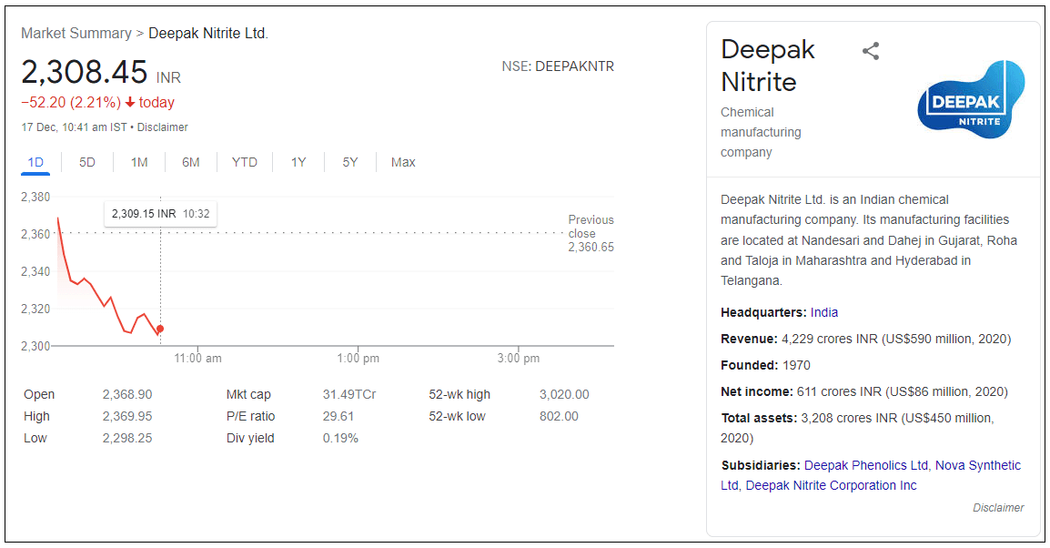Click the 2,300 y-axis label
1050x548 pixels.
(35, 346)
